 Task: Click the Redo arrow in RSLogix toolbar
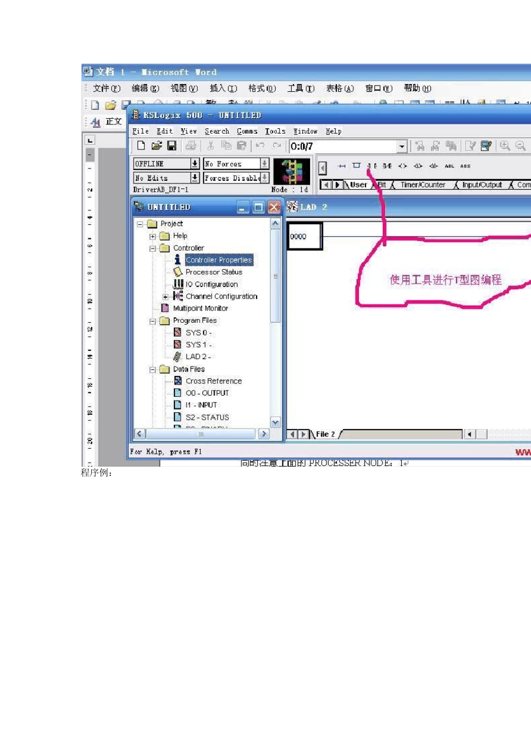277,145
